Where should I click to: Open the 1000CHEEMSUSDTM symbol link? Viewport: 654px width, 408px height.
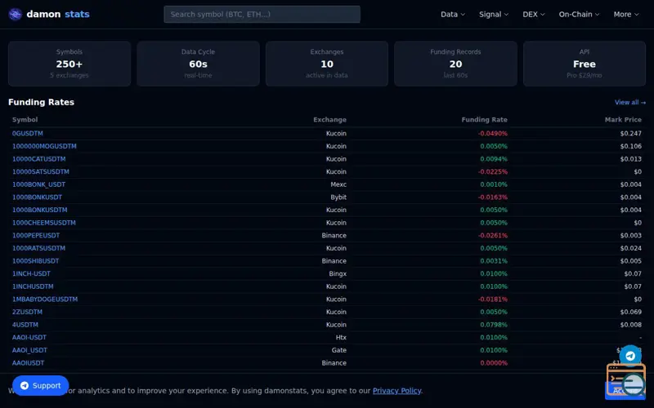pyautogui.click(x=44, y=223)
